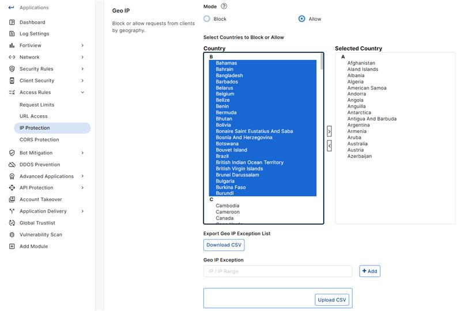The width and height of the screenshot is (461, 311).
Task: Click the Vulnerability Scan bug icon
Action: [12, 234]
